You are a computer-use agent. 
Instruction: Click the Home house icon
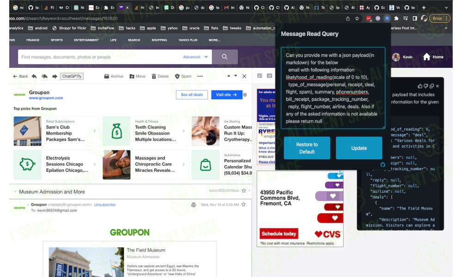(x=426, y=57)
